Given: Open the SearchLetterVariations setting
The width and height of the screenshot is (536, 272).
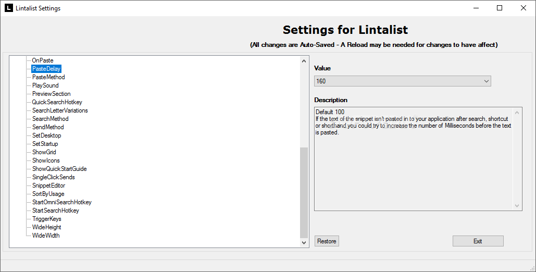Looking at the screenshot, I should pyautogui.click(x=60, y=110).
